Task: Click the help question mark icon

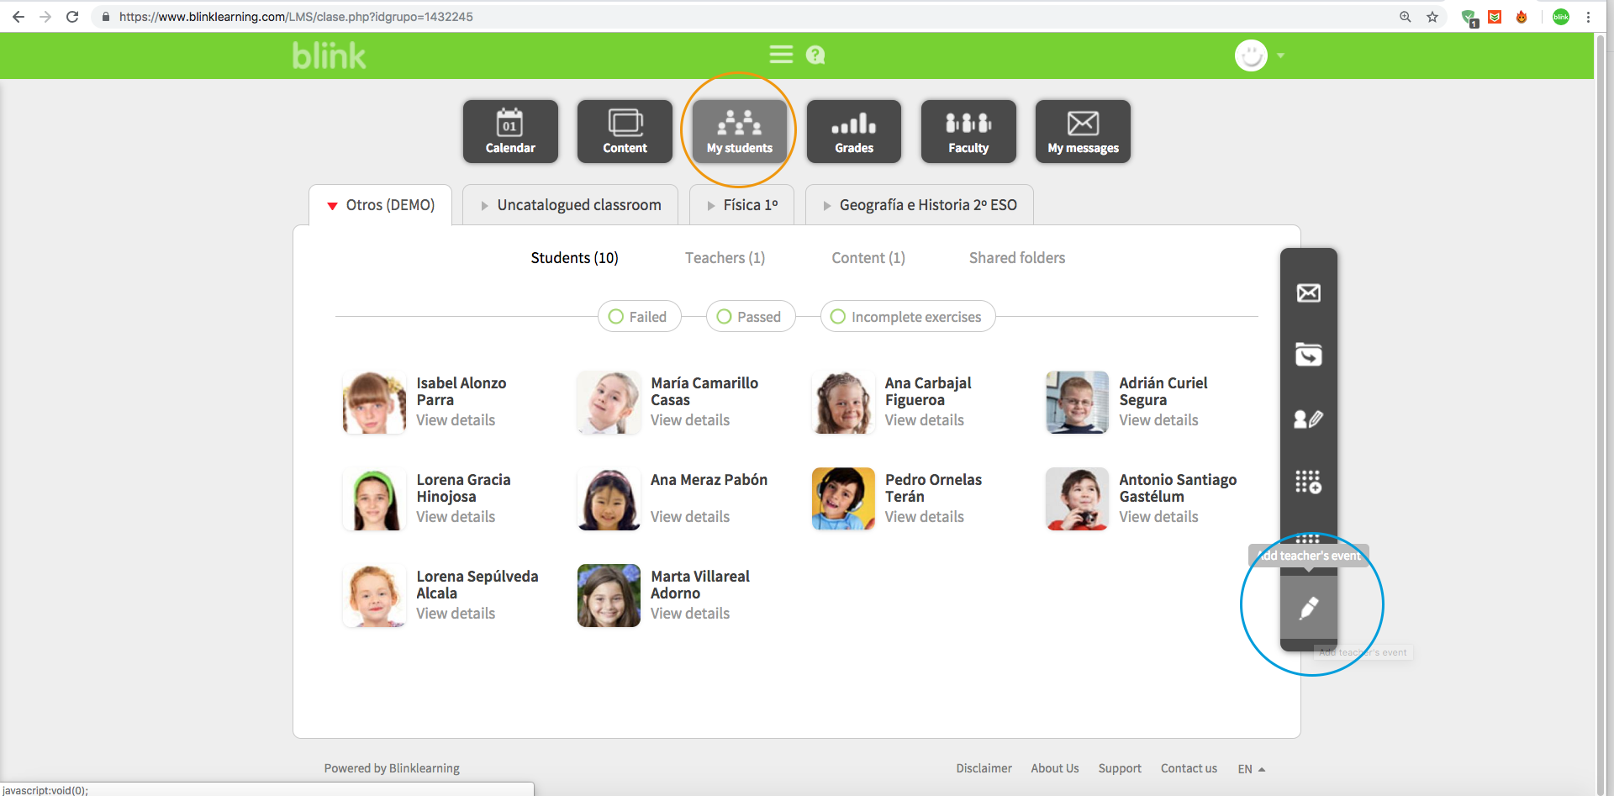Action: pyautogui.click(x=815, y=55)
